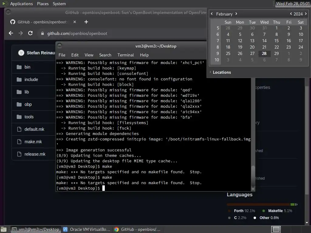Screen dimensions: 311x233
Task: Open the terminal Edit menu
Action: point(75,55)
